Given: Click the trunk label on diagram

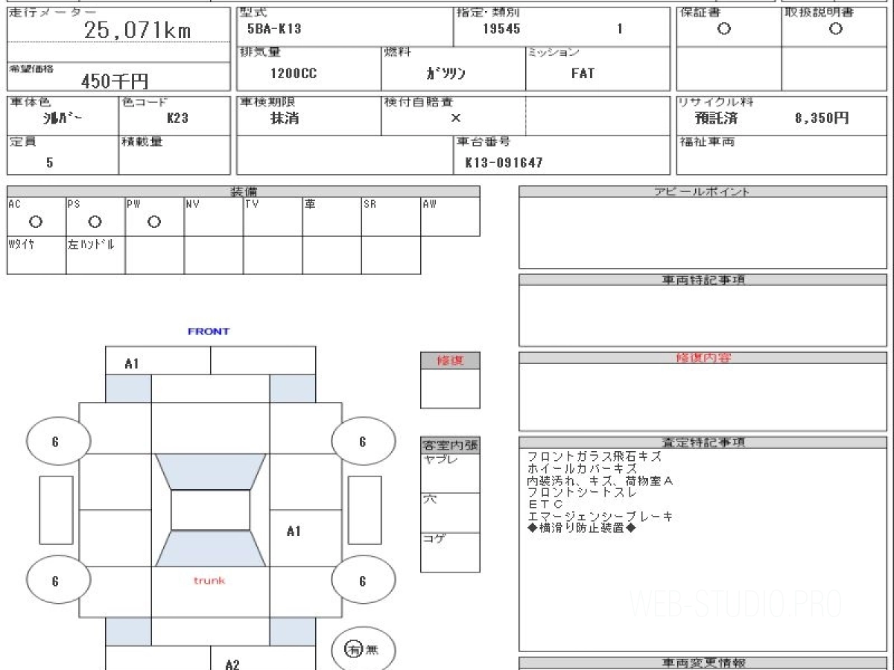Looking at the screenshot, I should 209,580.
